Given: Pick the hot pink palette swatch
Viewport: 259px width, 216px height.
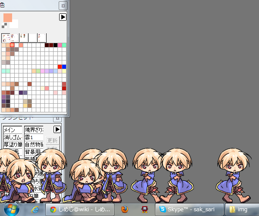Looking at the screenshot, I should click(x=60, y=45).
